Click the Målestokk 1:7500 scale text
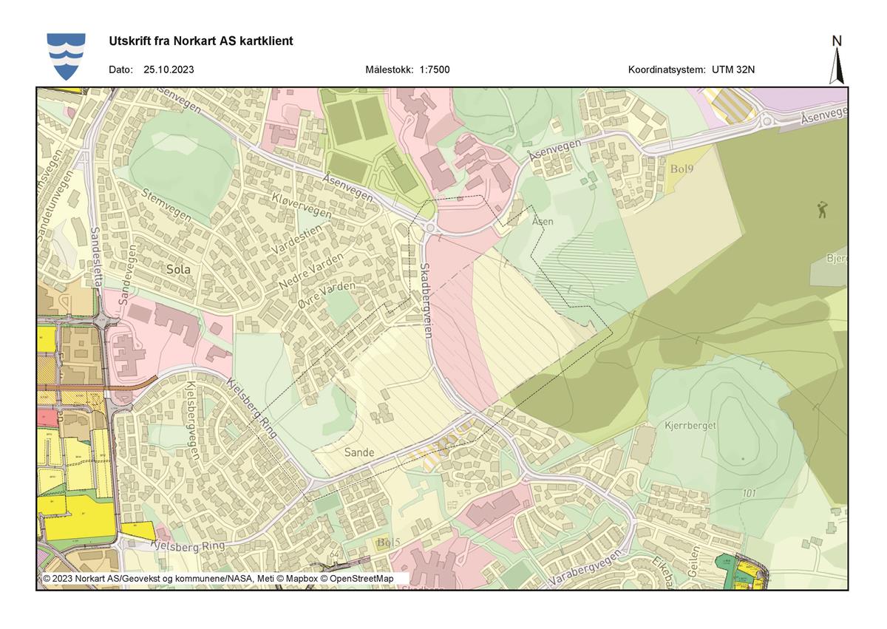This screenshot has height=629, width=887. pyautogui.click(x=407, y=70)
